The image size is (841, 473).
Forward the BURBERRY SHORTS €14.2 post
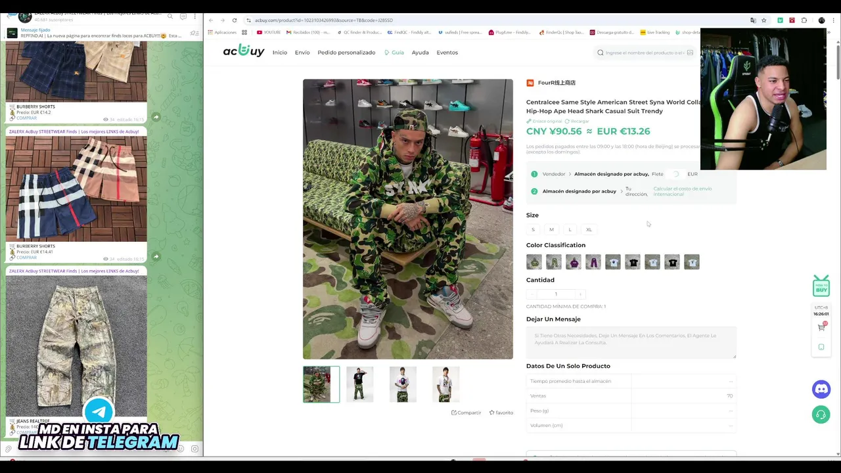tap(156, 117)
